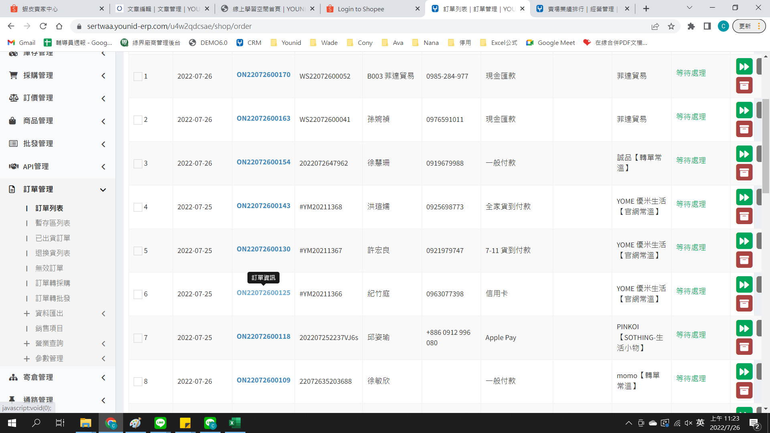Open 已出貨訂單 in the sidebar
Screen dimensions: 770x433
[53, 238]
